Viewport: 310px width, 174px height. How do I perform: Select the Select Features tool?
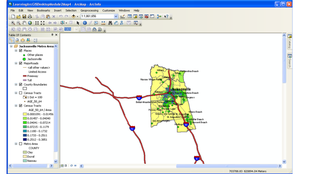[62, 23]
